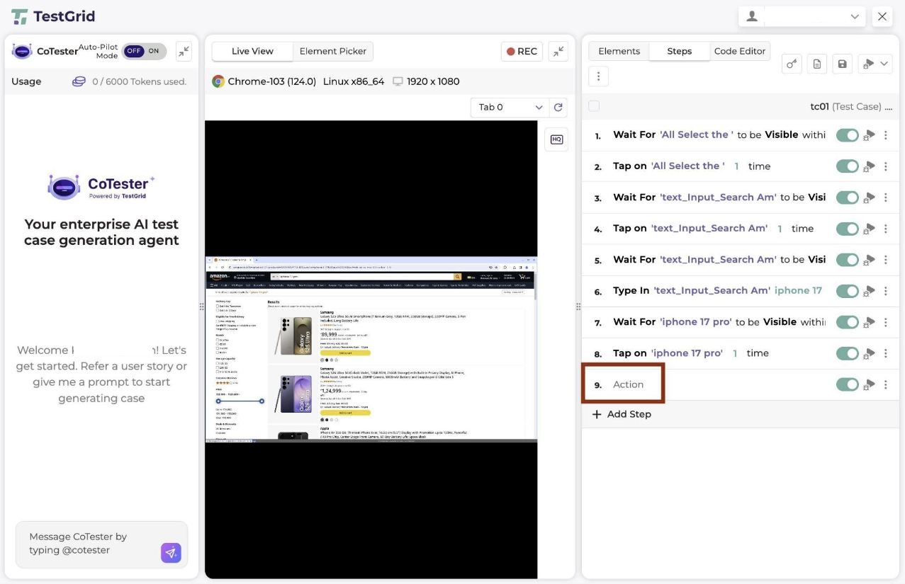Open more options for step 6
Image resolution: width=905 pixels, height=584 pixels.
[x=886, y=291]
